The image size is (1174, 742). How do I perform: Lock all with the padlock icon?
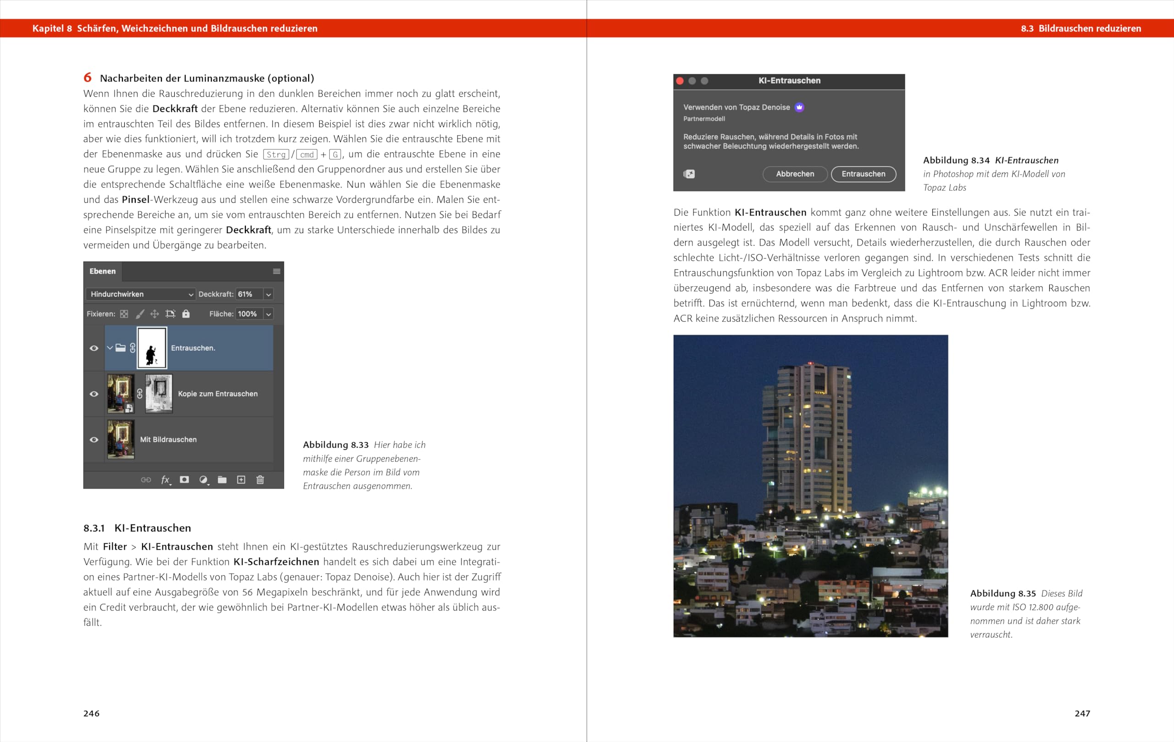tap(186, 314)
